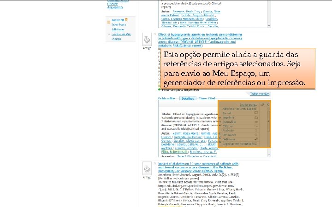This screenshot has width=332, height=207.
Task: Switch to the Times Cited tab
Action: [x=207, y=98]
